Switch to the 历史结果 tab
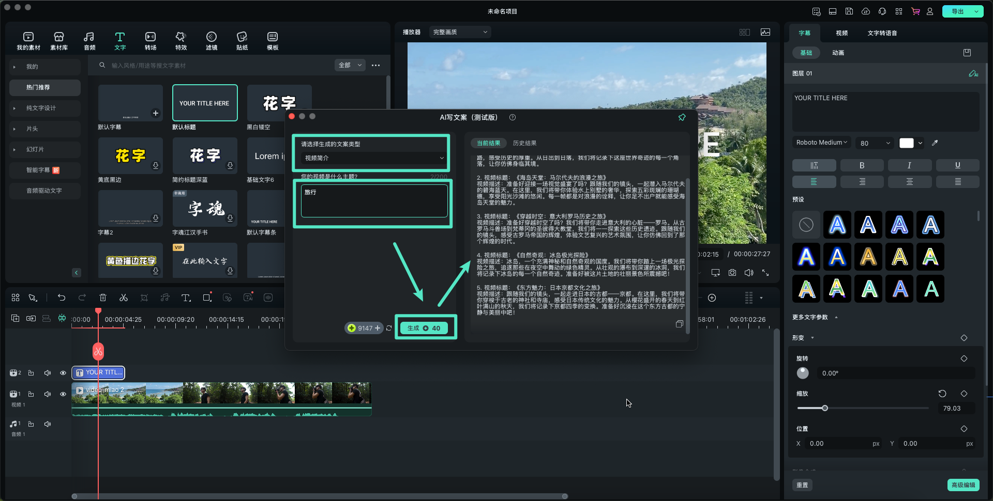The width and height of the screenshot is (993, 501). [x=524, y=143]
